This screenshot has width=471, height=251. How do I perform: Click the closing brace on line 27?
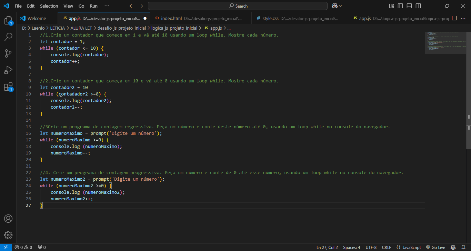coord(41,205)
